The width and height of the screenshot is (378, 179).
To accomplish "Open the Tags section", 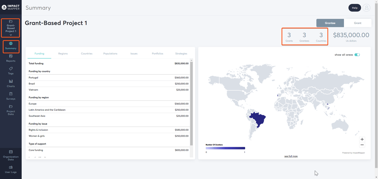I will coord(11,71).
